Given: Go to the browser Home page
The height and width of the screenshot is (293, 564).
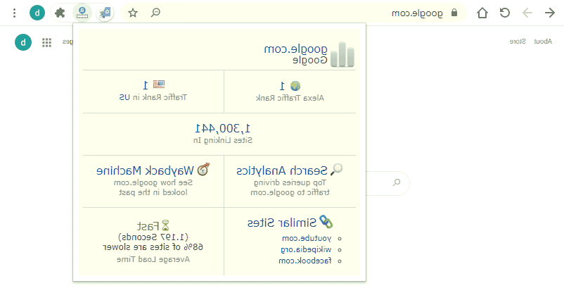Looking at the screenshot, I should pos(482,13).
